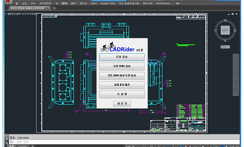Screen dimensions: 244x147
Task: Click the CHECKDMG command history text
Action: click(23, 138)
